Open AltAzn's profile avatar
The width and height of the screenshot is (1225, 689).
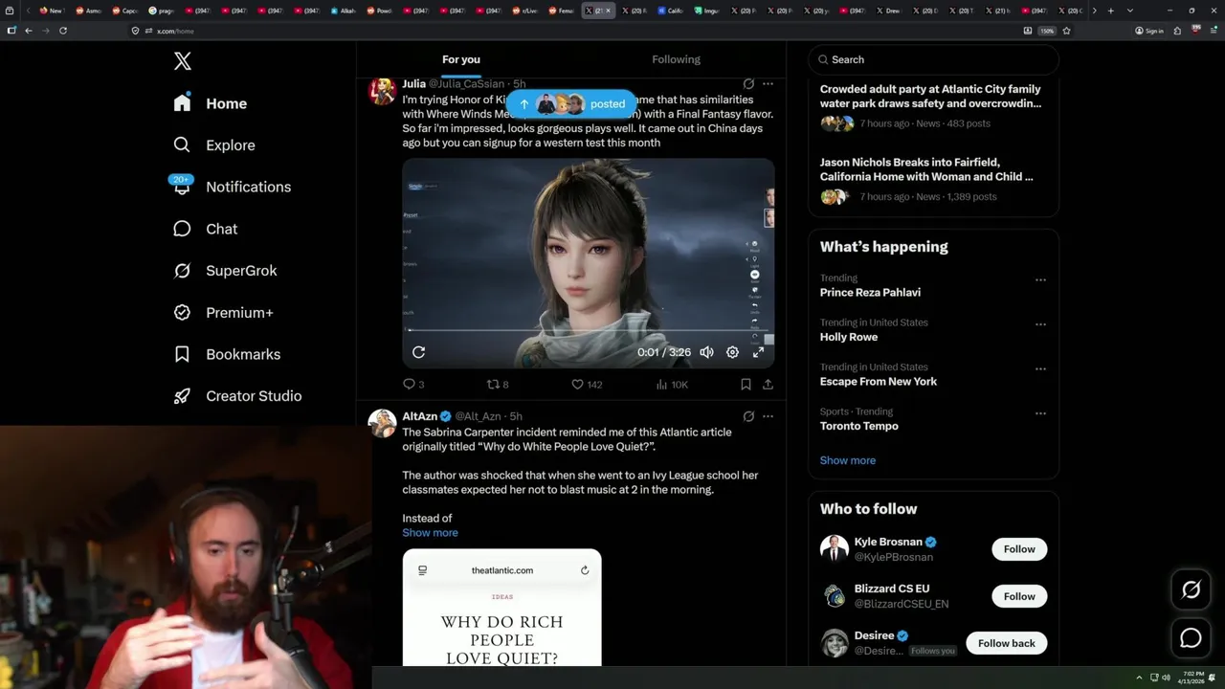[383, 423]
